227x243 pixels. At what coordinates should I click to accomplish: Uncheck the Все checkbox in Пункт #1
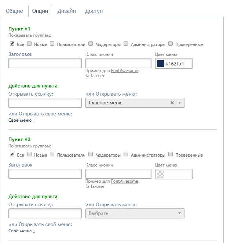[12, 43]
